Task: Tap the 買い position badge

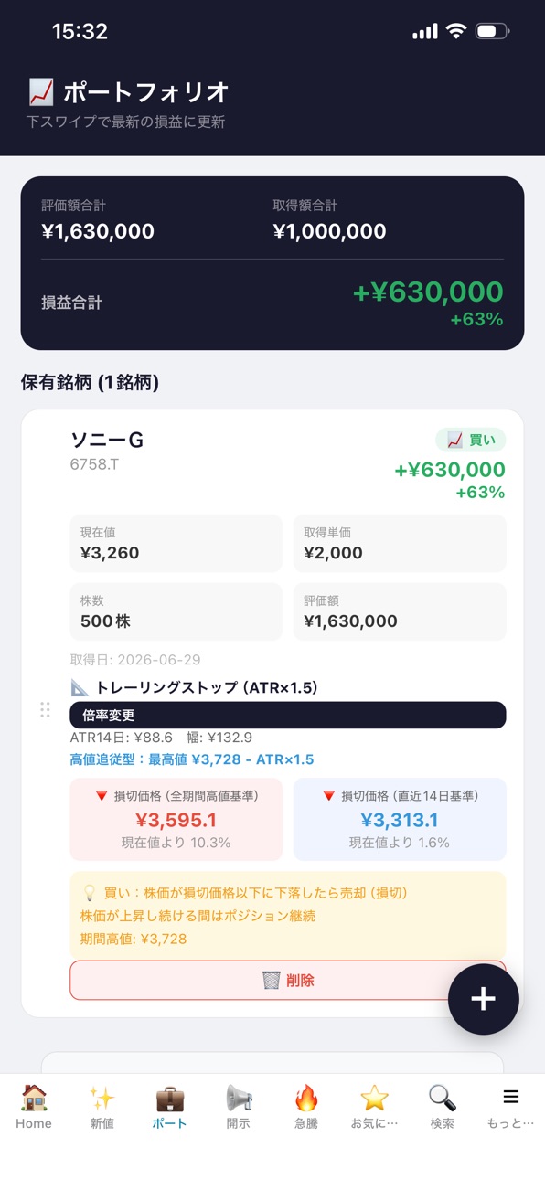Action: point(470,440)
